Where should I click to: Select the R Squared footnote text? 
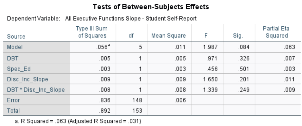tap(78, 121)
